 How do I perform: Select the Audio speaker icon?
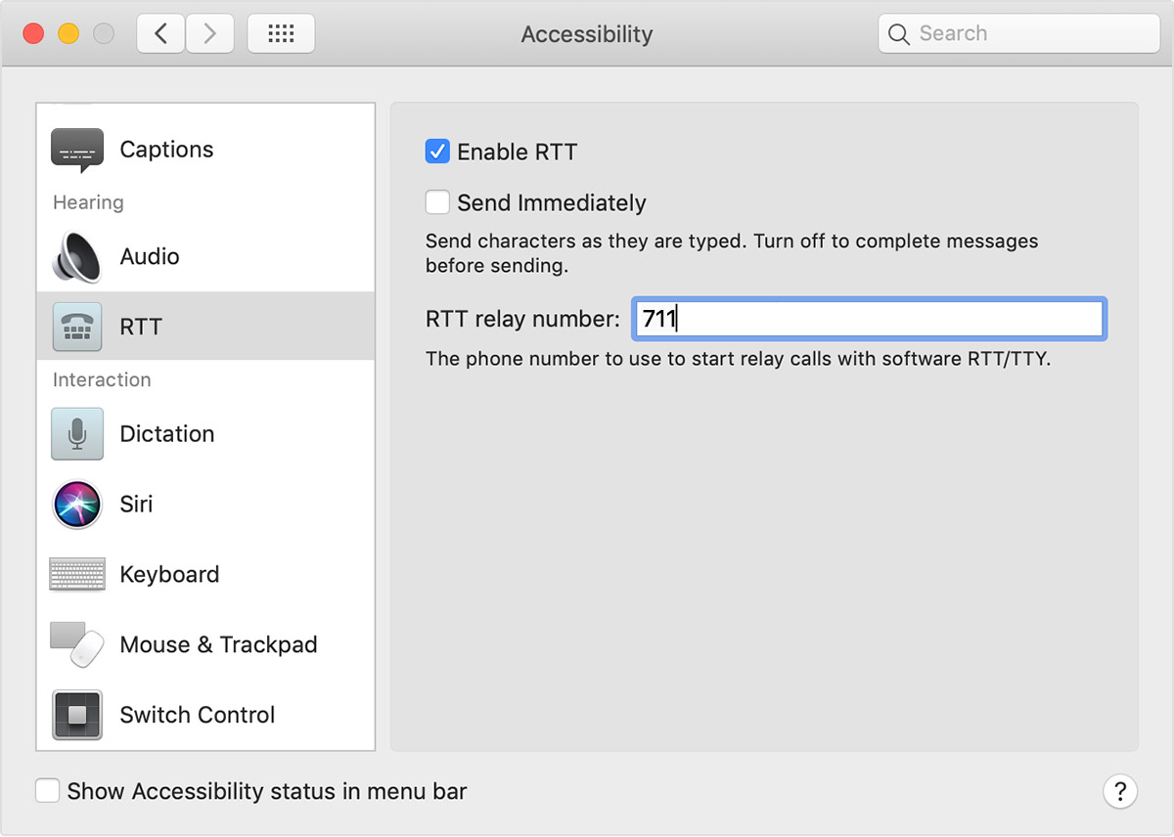[77, 256]
